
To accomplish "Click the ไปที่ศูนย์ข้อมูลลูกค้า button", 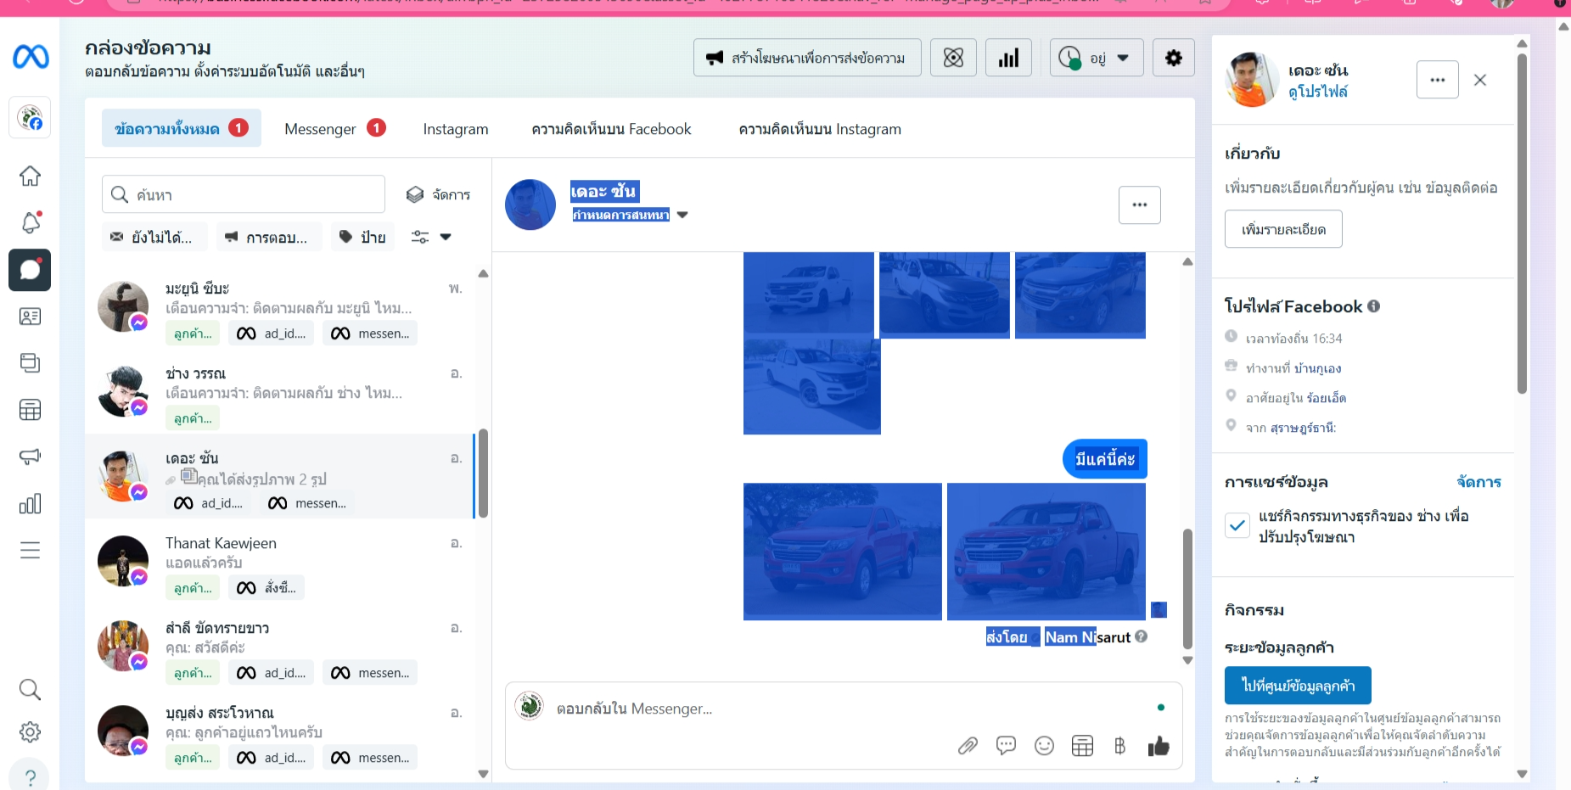I will tap(1298, 686).
